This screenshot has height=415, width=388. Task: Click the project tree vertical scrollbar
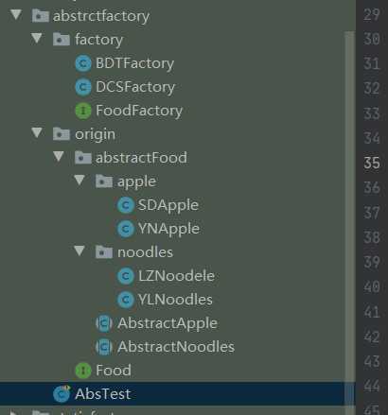(349, 217)
